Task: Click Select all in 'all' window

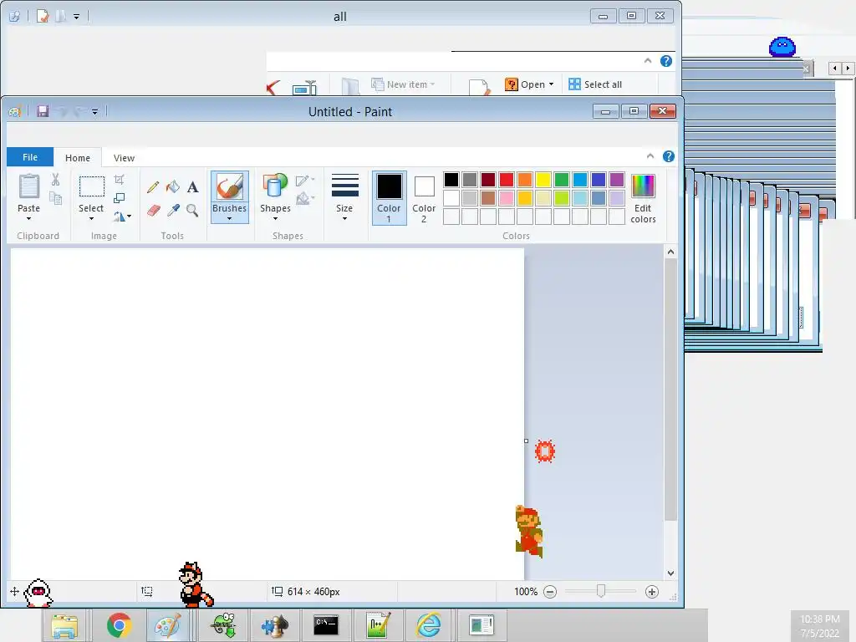Action: point(595,84)
